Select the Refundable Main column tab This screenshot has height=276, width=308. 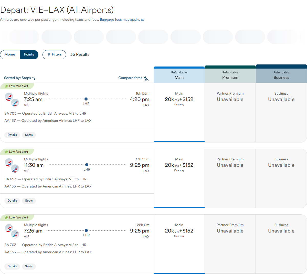179,75
